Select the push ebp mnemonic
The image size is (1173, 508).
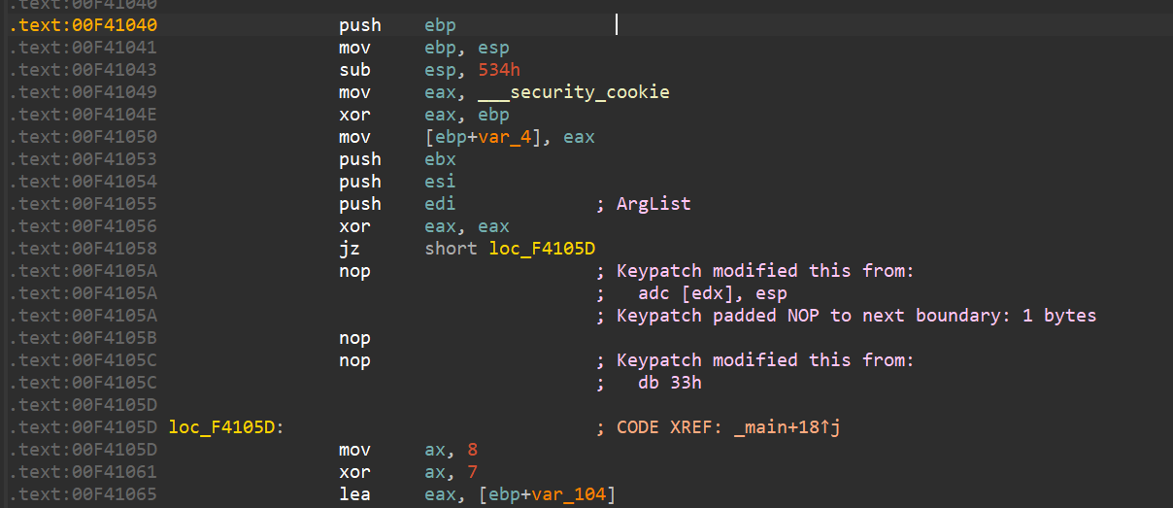359,25
